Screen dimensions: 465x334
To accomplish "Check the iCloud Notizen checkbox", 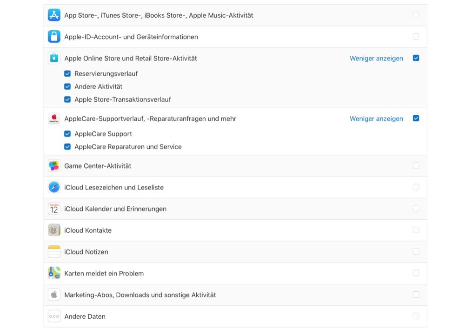I will pos(416,251).
